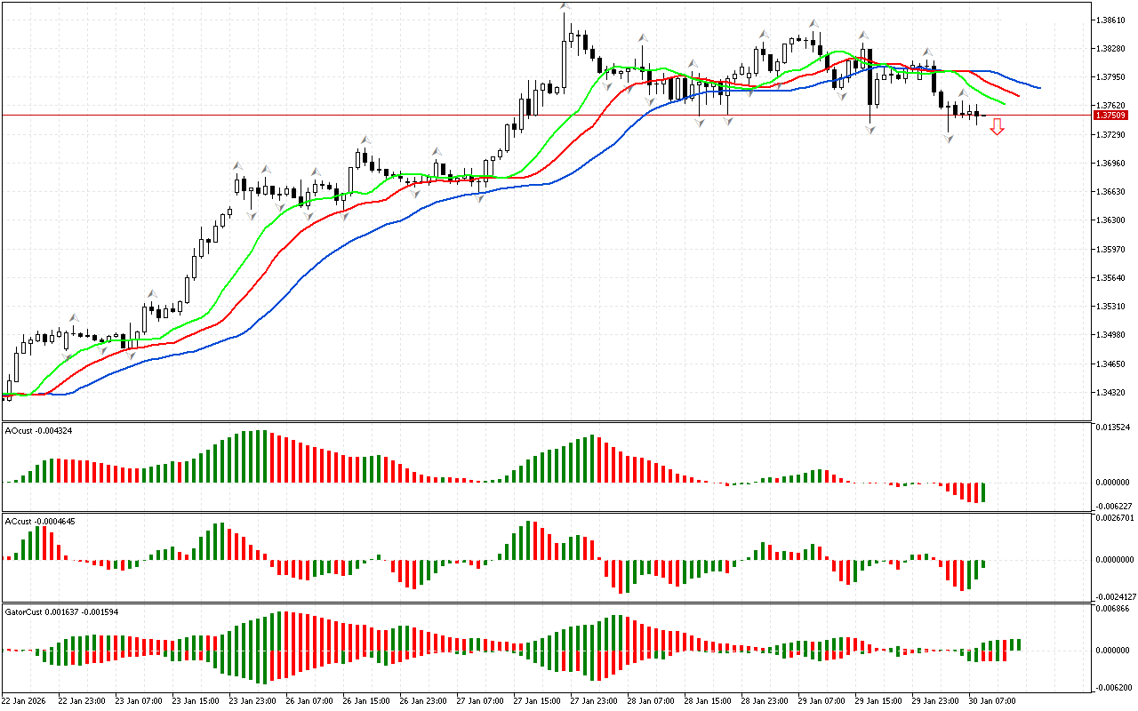
Task: Click the fractal arrow below the latest low
Action: (949, 140)
